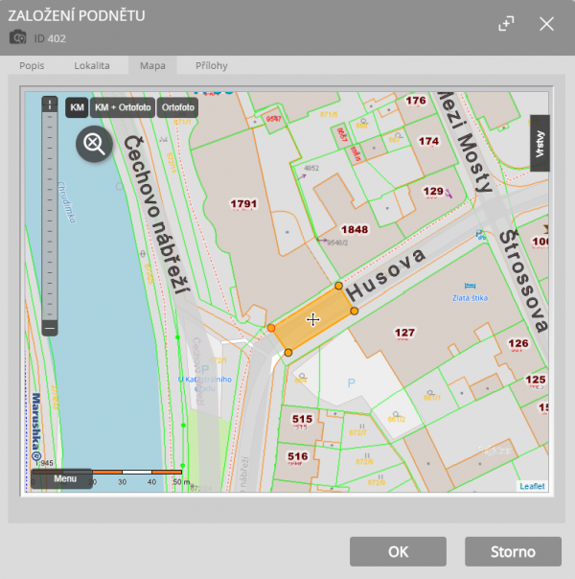Switch base map to KM + Ortofoto
575x579 pixels.
[x=123, y=107]
